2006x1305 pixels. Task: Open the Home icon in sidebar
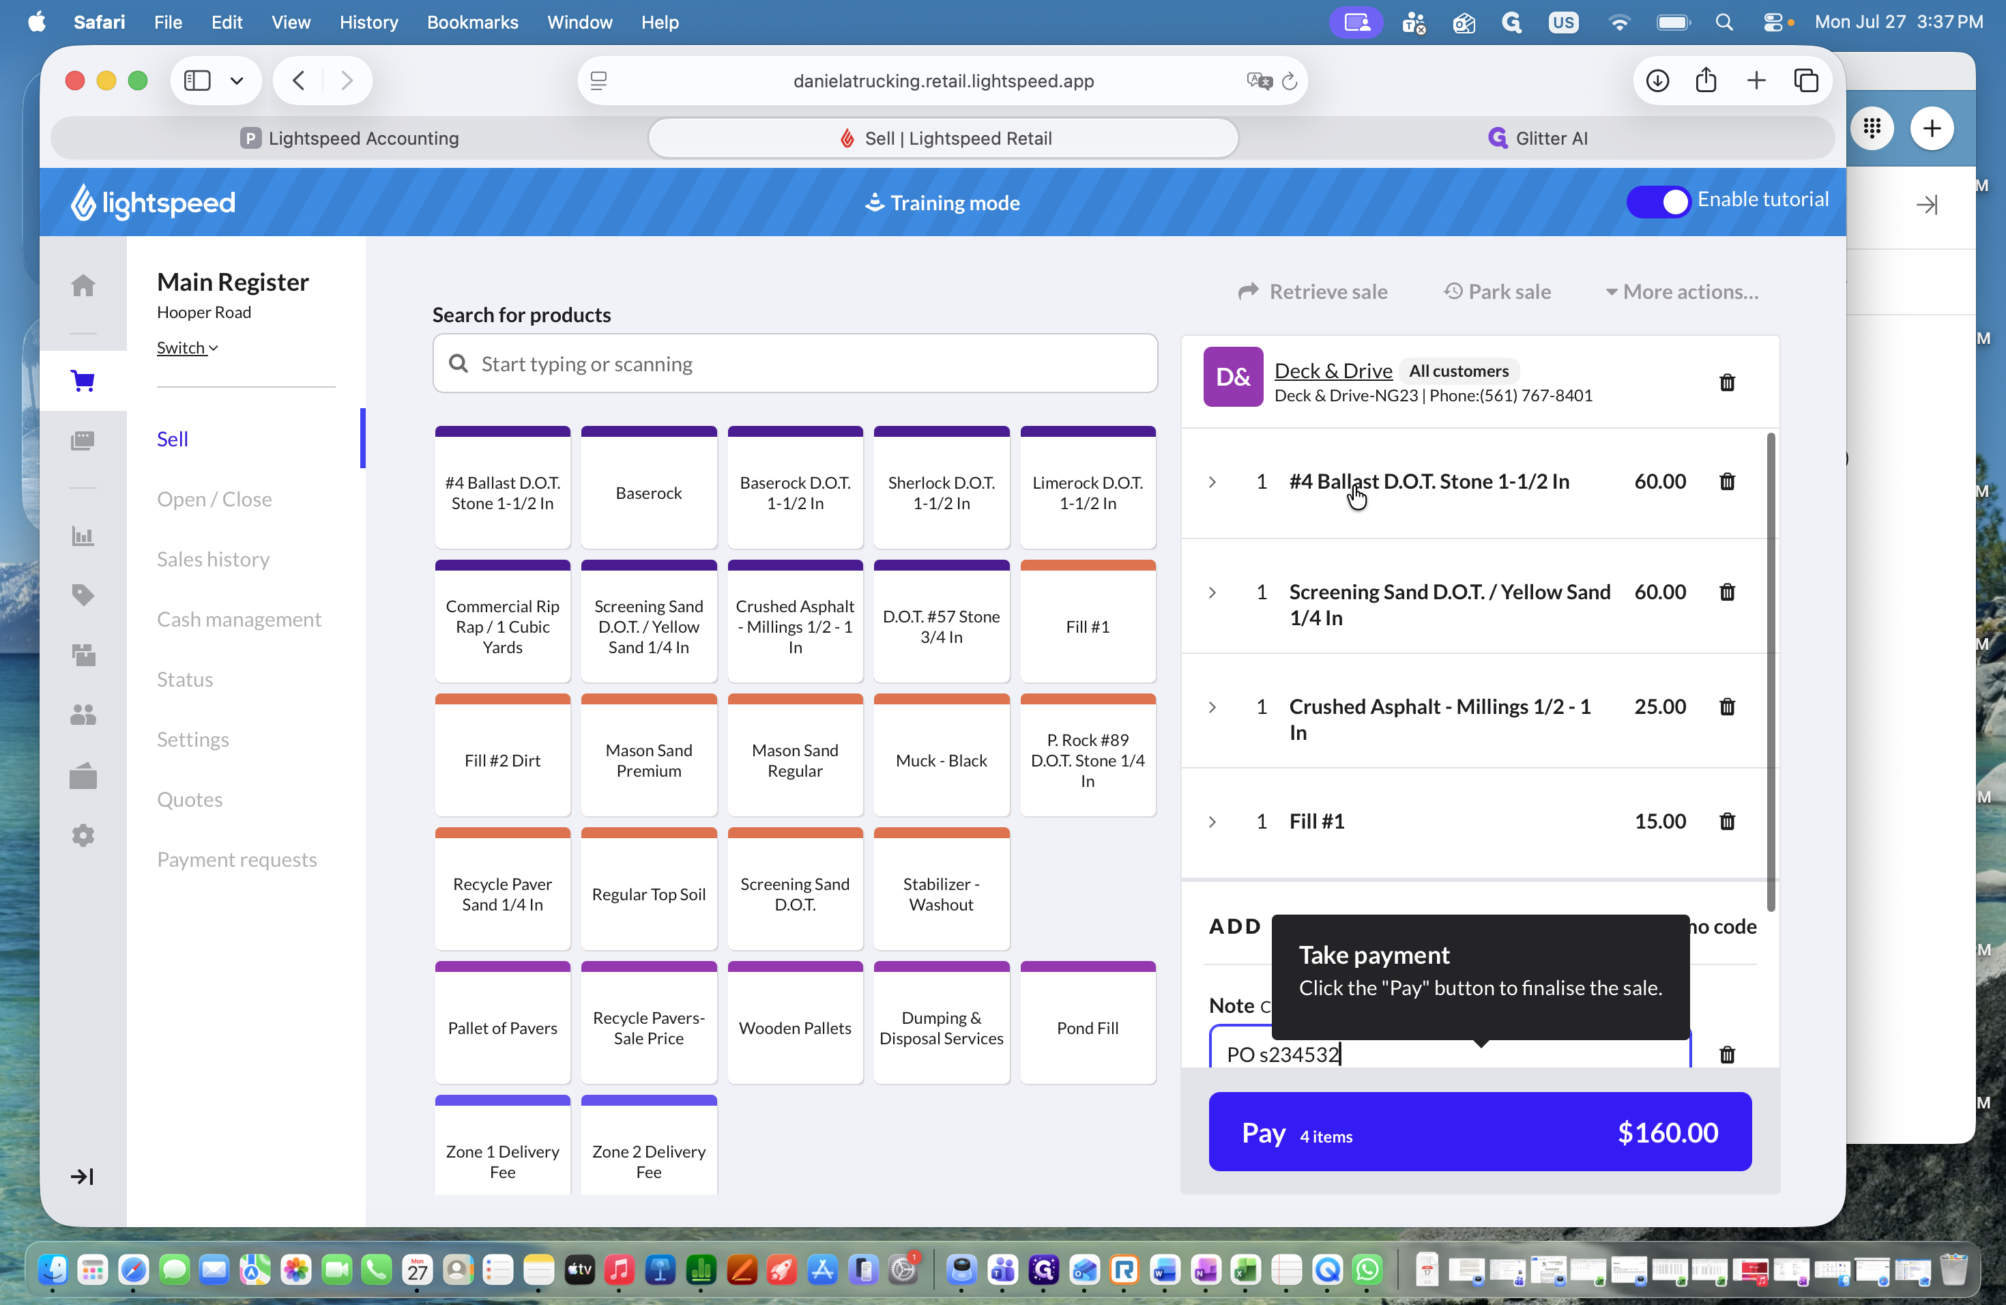click(83, 286)
